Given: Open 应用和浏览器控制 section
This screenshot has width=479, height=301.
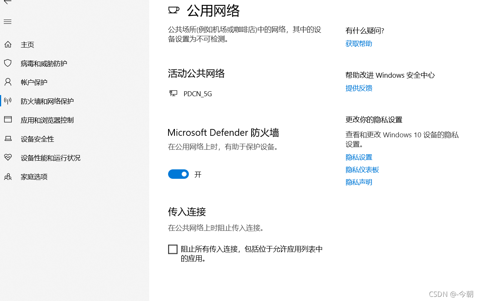Looking at the screenshot, I should click(47, 120).
